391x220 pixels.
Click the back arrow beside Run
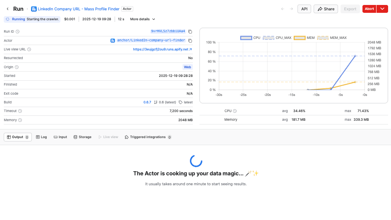pyautogui.click(x=7, y=9)
